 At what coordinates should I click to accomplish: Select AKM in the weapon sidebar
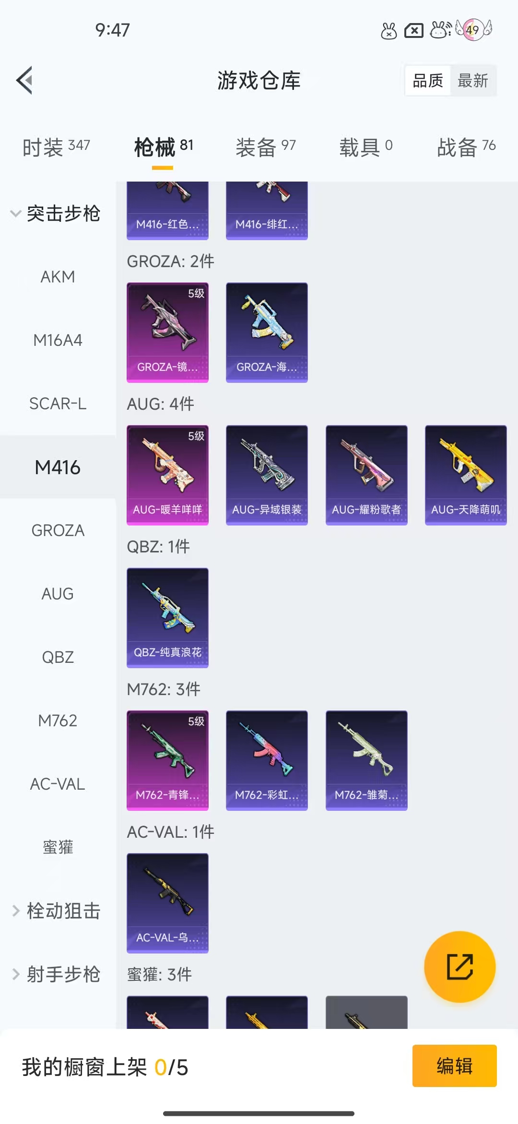point(58,277)
